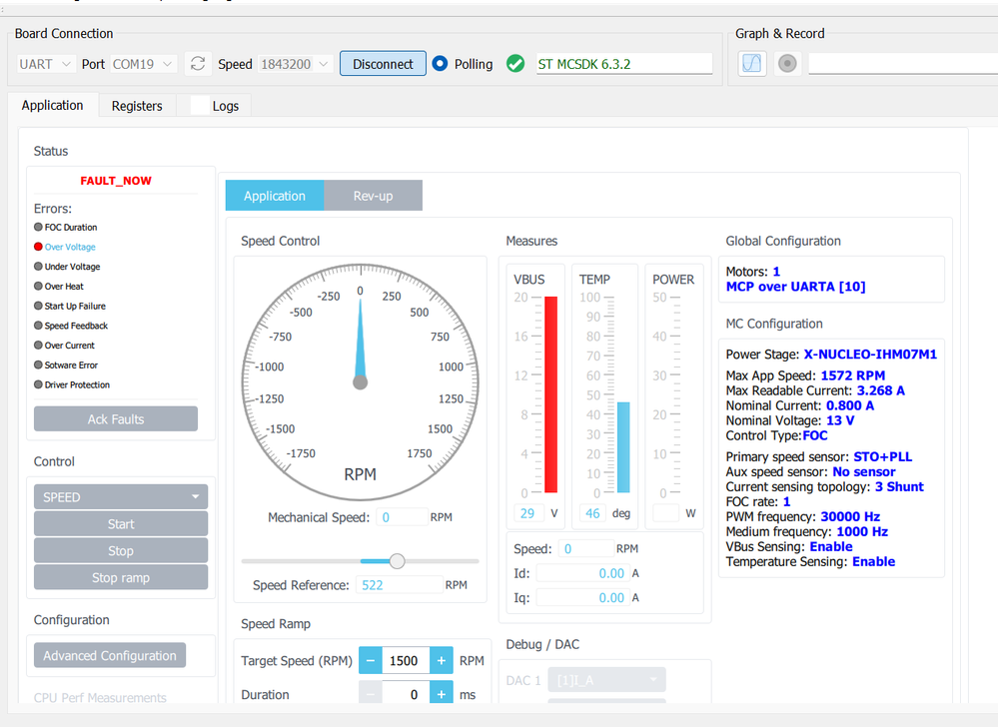This screenshot has width=998, height=727.
Task: Click the STO+PLL speed sensor value
Action: [883, 456]
